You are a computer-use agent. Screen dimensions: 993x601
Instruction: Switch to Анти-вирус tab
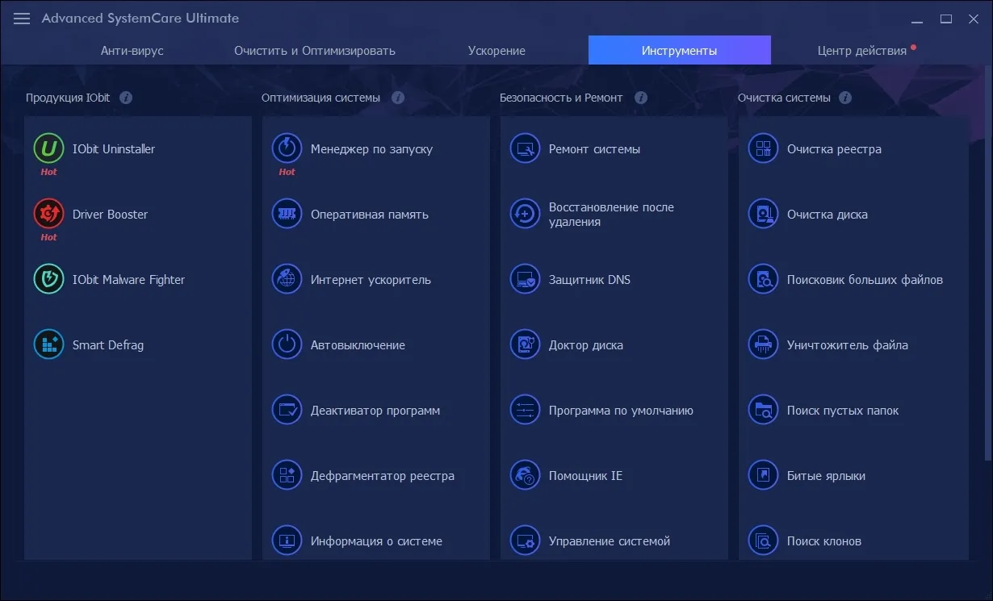[132, 51]
